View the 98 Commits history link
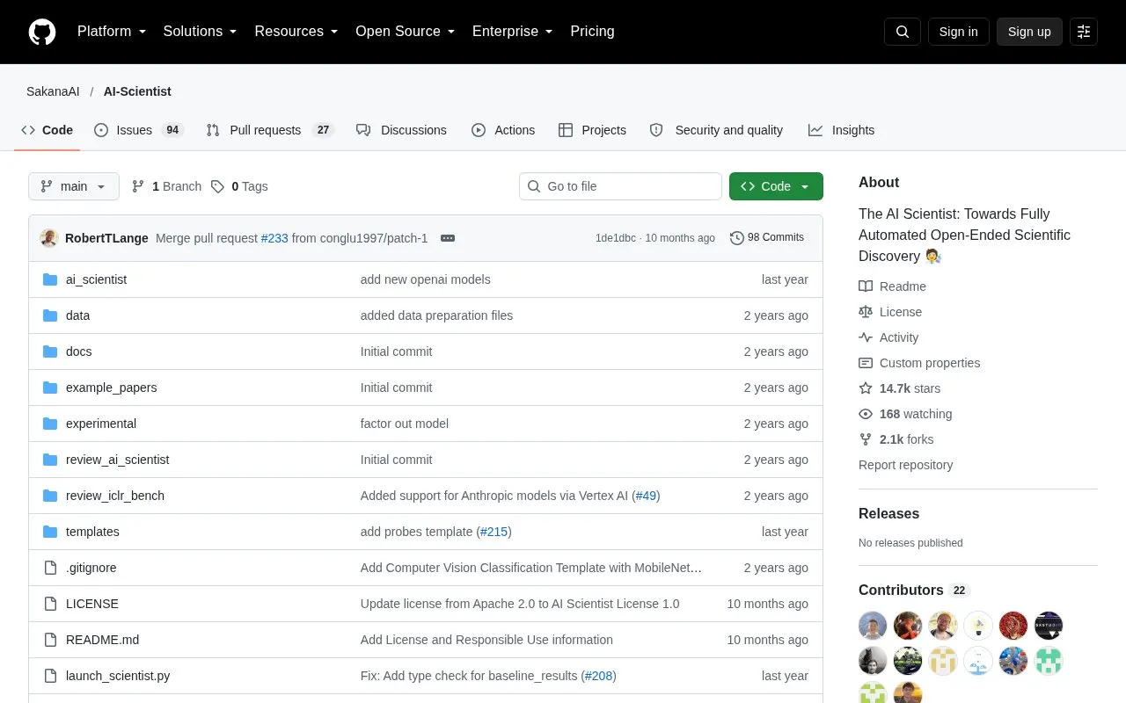Viewport: 1126px width, 703px height. point(767,238)
